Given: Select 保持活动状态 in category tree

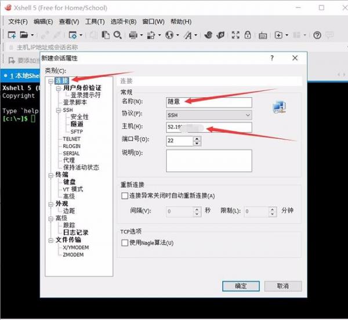Looking at the screenshot, I should [x=81, y=167].
